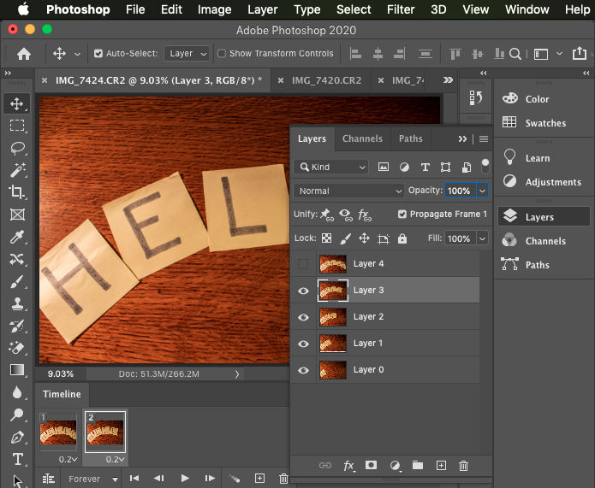
Task: Switch to the Channels tab
Action: pos(362,138)
